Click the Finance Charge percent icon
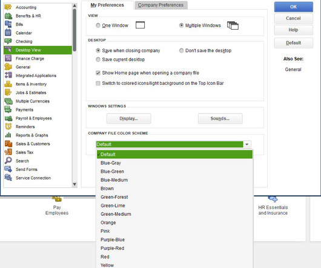The width and height of the screenshot is (321, 268). (x=8, y=58)
